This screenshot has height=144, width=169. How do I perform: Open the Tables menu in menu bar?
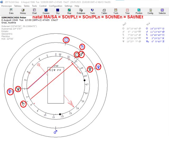pyautogui.click(x=27, y=6)
